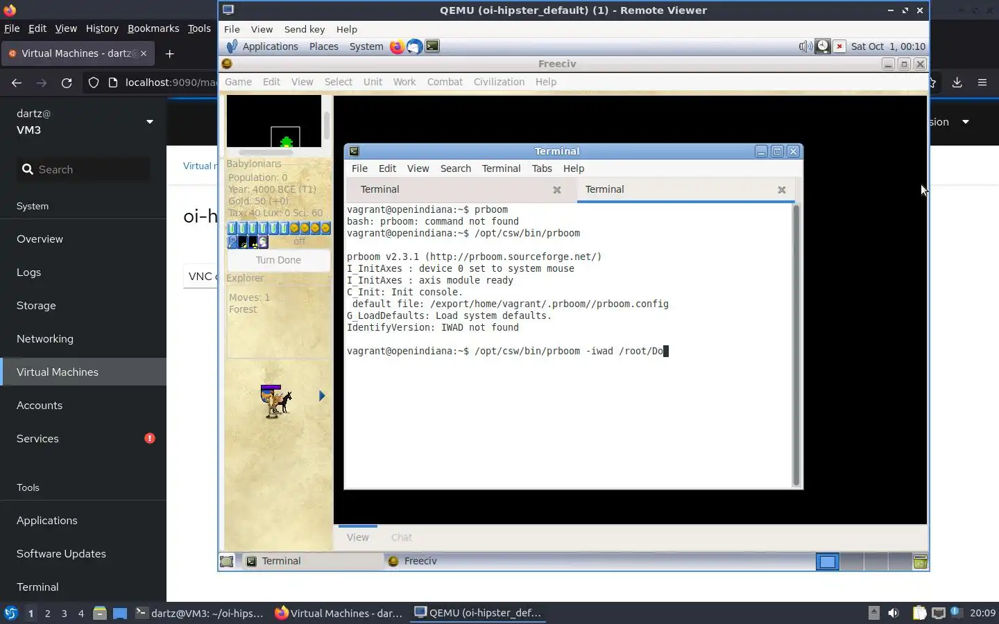Viewport: 999px width, 624px height.
Task: Open the guest System menu
Action: coord(366,46)
